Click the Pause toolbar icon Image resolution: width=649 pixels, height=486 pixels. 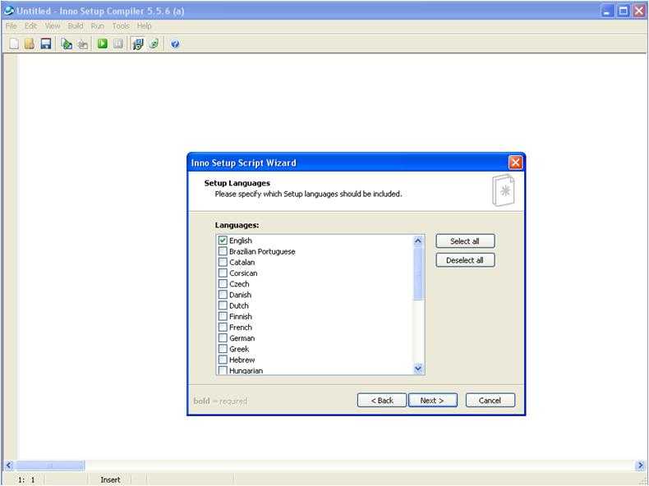tap(118, 44)
